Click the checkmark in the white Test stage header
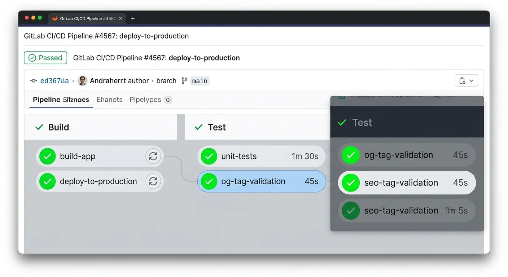The image size is (508, 277). (198, 127)
